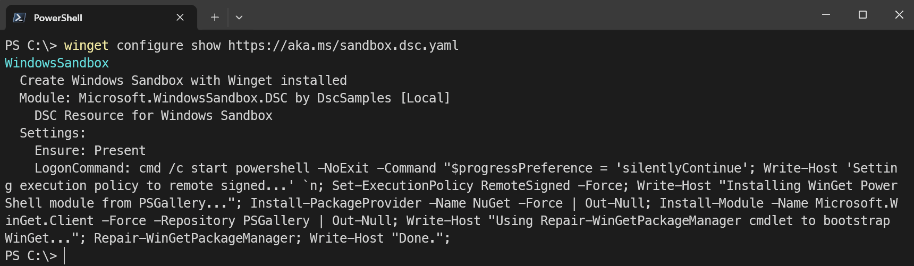The height and width of the screenshot is (266, 914).
Task: Click 'Create Windows Sandbox with Winget installed' line
Action: (x=183, y=81)
